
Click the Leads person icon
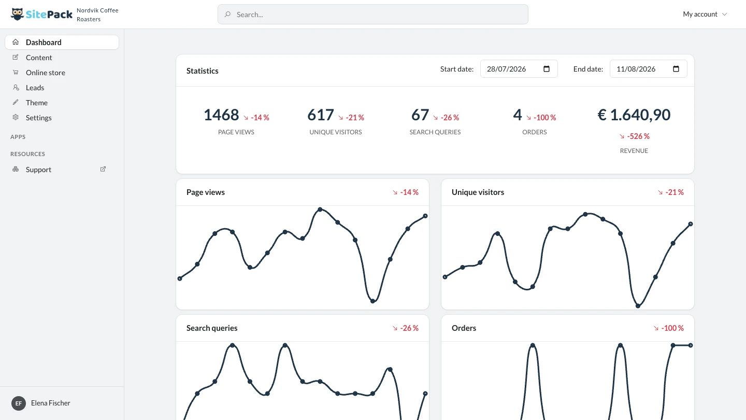pyautogui.click(x=16, y=87)
